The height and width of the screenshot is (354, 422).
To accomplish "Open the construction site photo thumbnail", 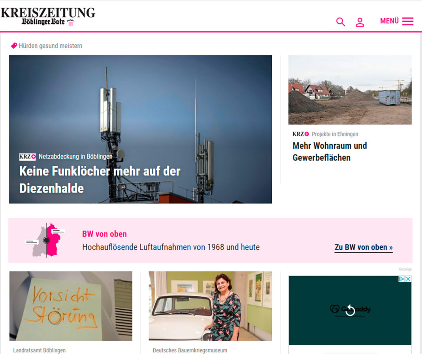I will 350,90.
